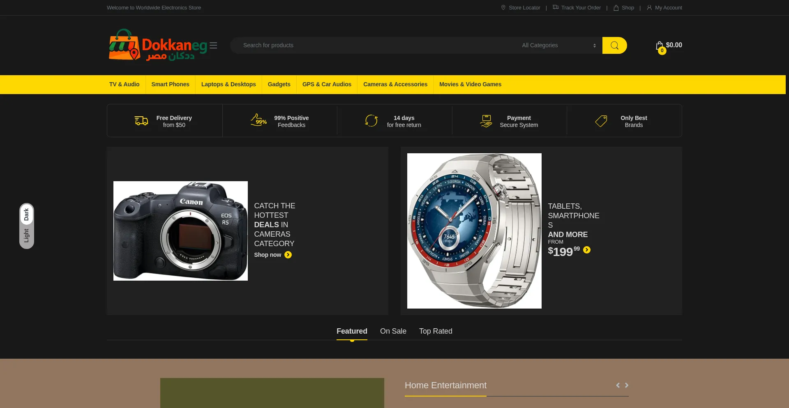Expand the All Categories dropdown

559,45
